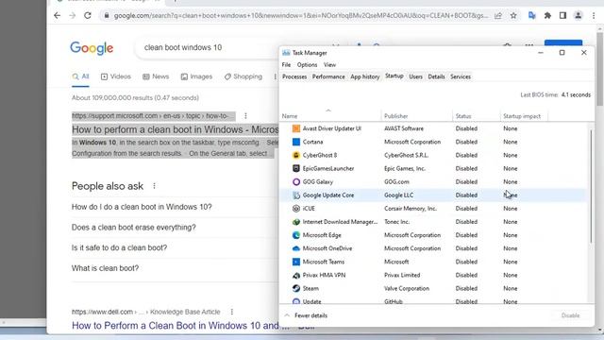Go forward in Chrome browser
This screenshot has width=604, height=340.
click(x=73, y=16)
